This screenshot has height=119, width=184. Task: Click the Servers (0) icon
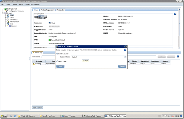point(8,20)
